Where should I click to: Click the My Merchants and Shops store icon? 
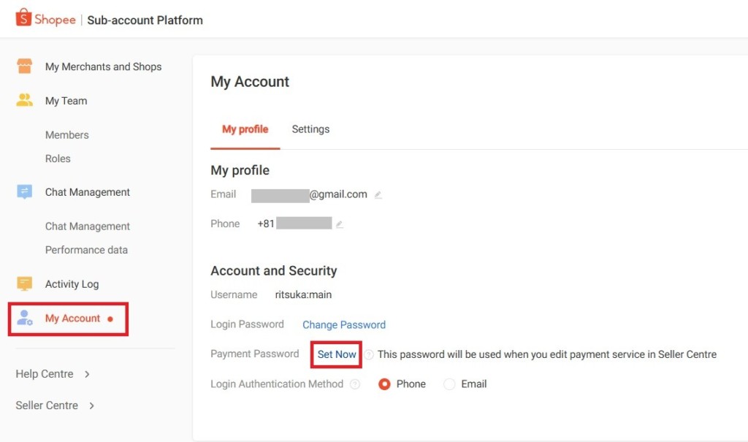pyautogui.click(x=25, y=66)
